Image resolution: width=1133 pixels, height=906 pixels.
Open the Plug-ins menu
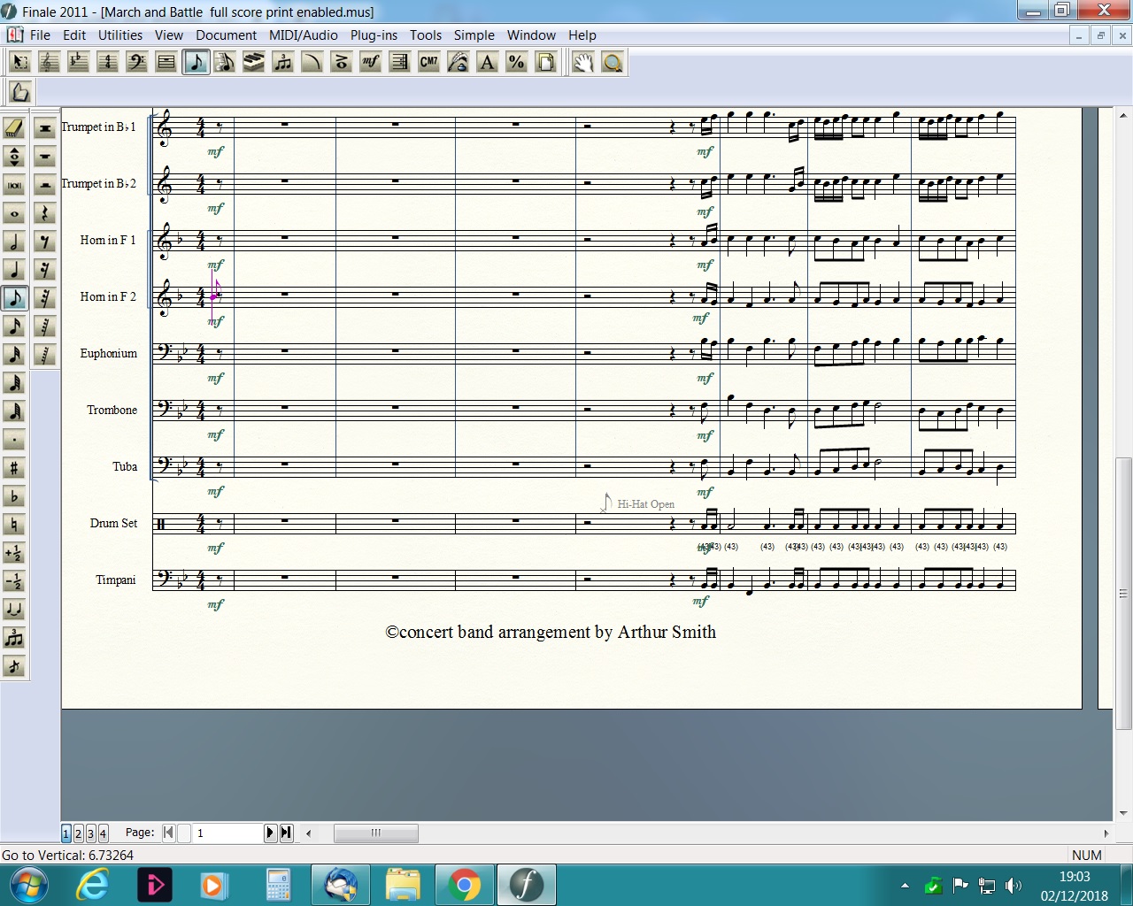point(374,35)
